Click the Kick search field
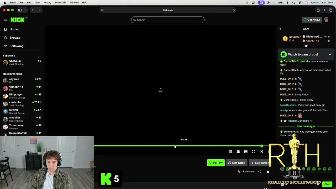Image resolution: width=336 pixels, height=189 pixels. pyautogui.click(x=168, y=20)
